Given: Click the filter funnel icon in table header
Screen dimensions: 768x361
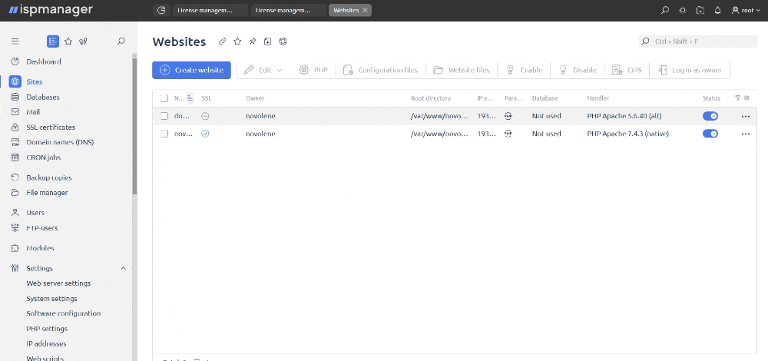Looking at the screenshot, I should 738,98.
